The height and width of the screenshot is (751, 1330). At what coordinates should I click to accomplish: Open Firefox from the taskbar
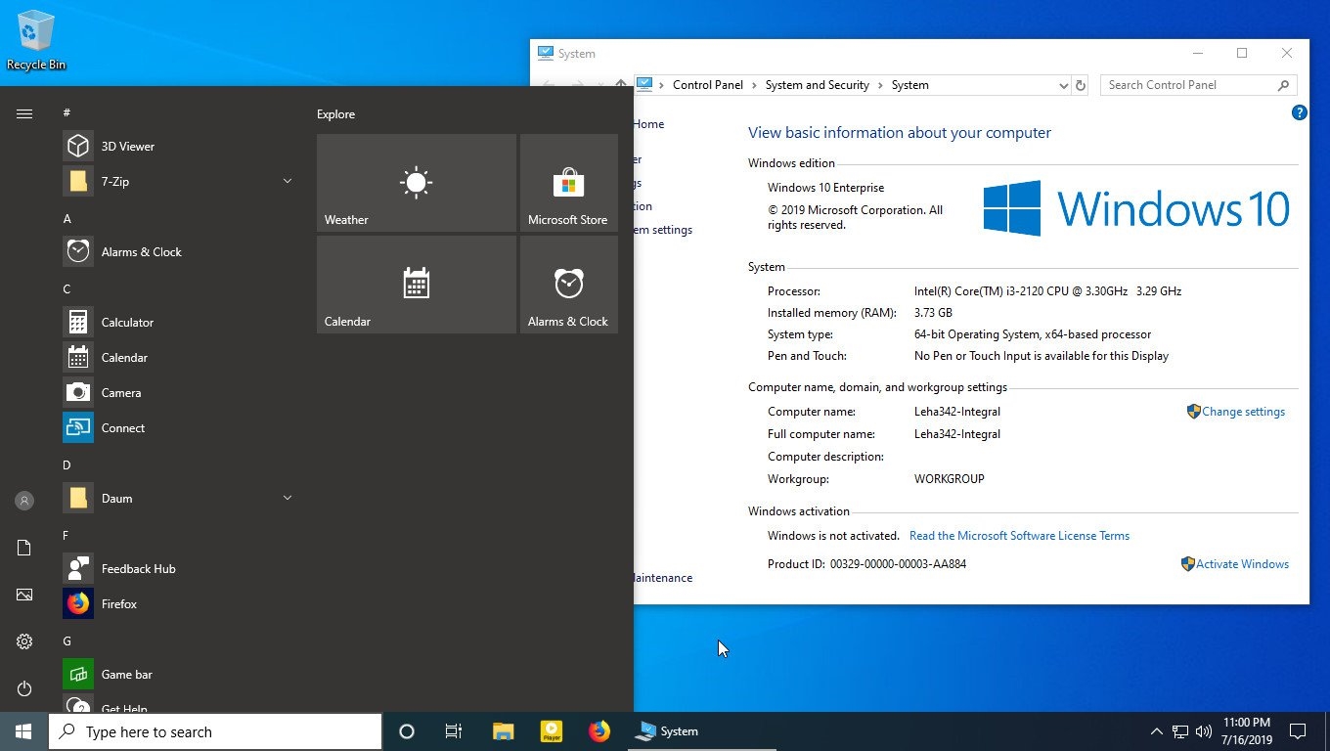point(599,731)
